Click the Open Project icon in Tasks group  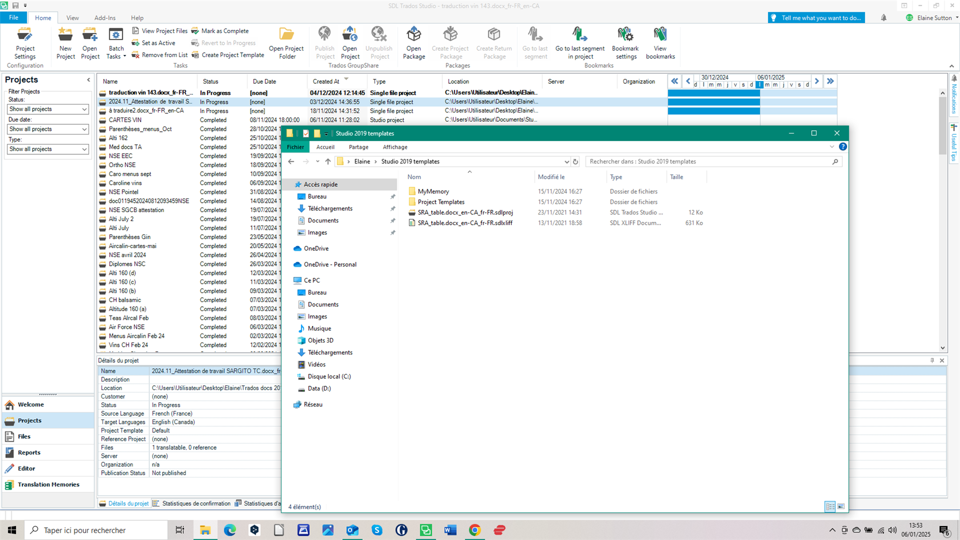pos(90,44)
